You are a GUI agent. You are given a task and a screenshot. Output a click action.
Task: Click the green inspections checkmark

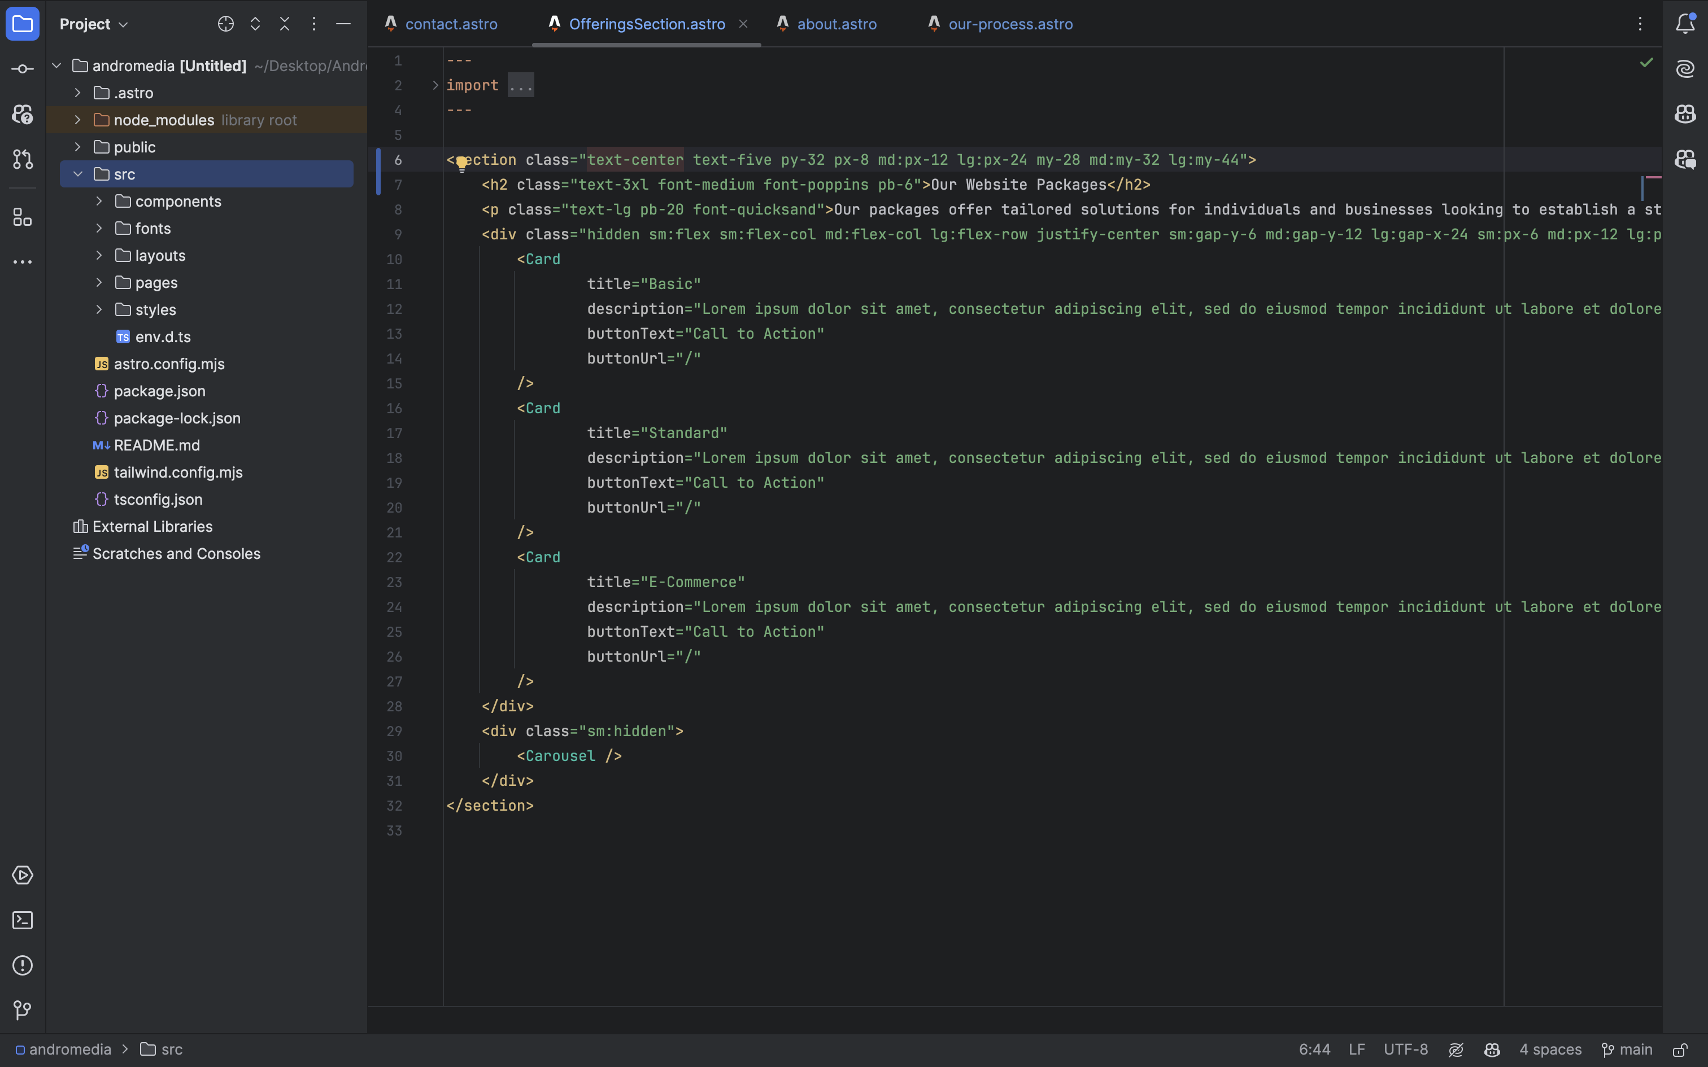tap(1646, 63)
